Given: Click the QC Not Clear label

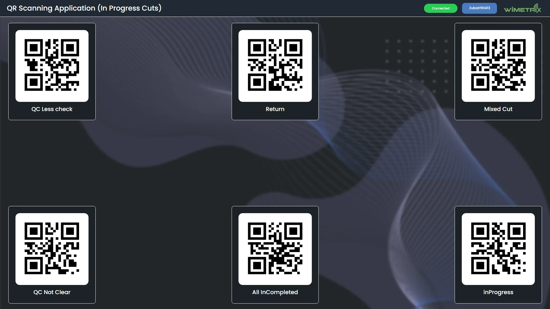Looking at the screenshot, I should [52, 292].
